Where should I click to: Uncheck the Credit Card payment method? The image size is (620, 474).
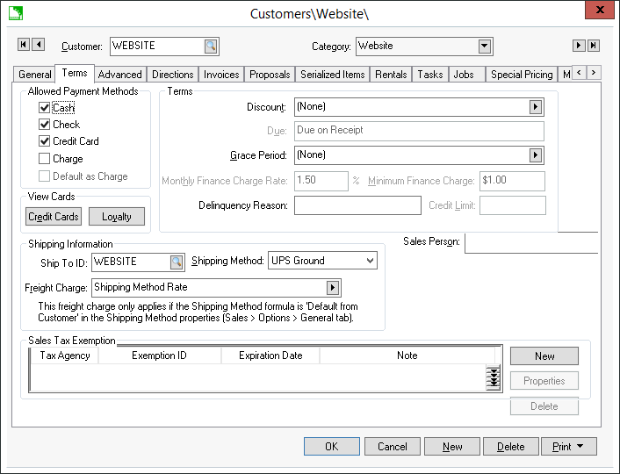[x=45, y=141]
